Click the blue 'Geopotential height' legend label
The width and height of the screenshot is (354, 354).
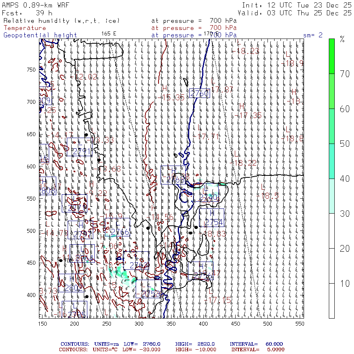point(40,35)
